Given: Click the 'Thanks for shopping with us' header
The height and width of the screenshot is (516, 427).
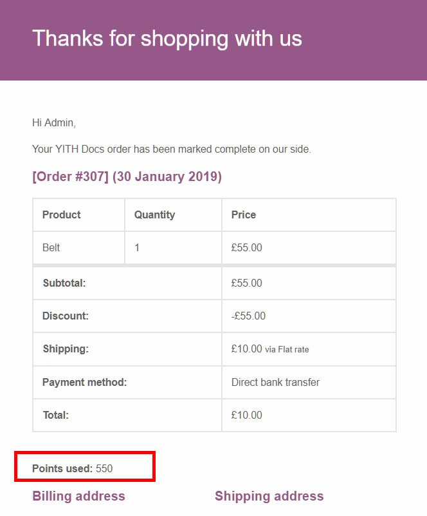Looking at the screenshot, I should [x=167, y=38].
